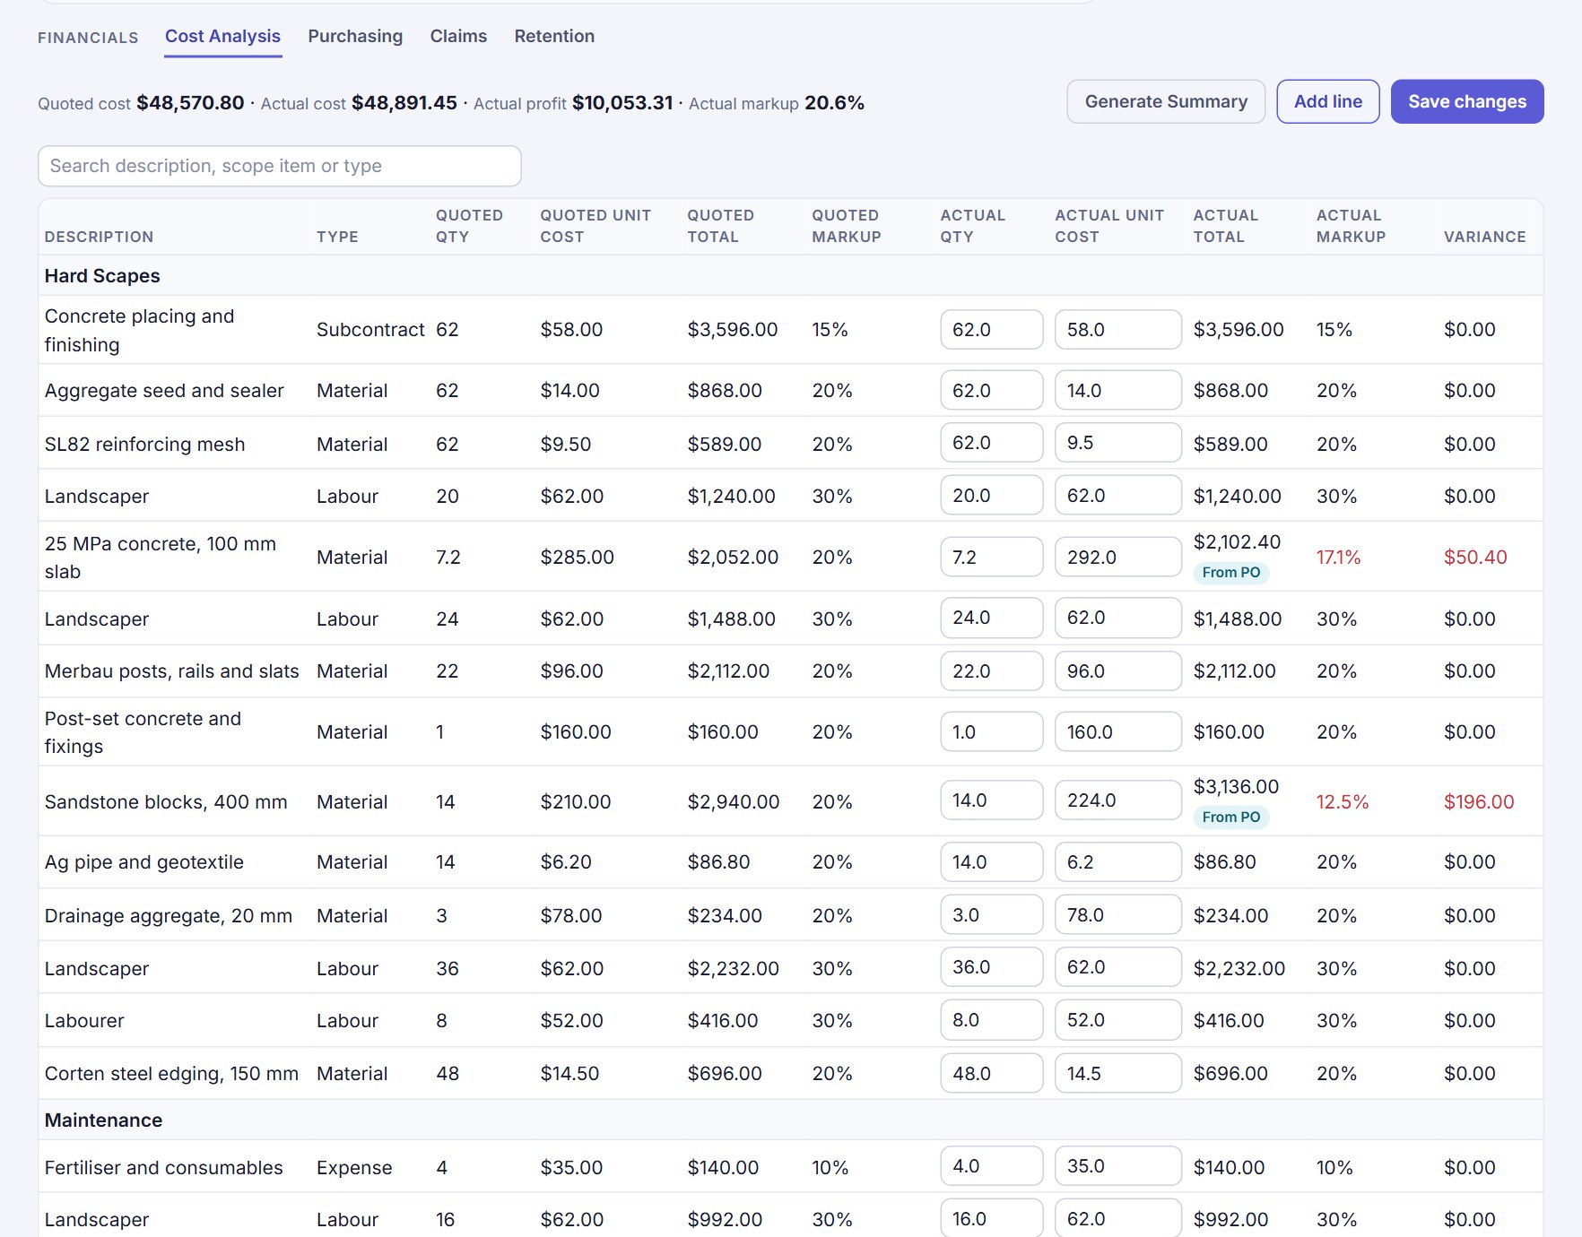Edit actual unit cost for Aggregate seed and sealer

1118,390
